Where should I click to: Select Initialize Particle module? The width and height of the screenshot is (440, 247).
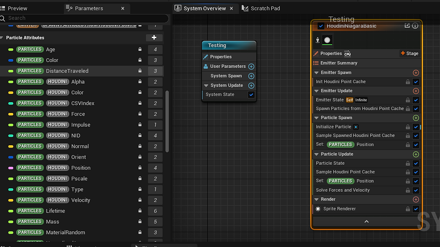(x=333, y=127)
